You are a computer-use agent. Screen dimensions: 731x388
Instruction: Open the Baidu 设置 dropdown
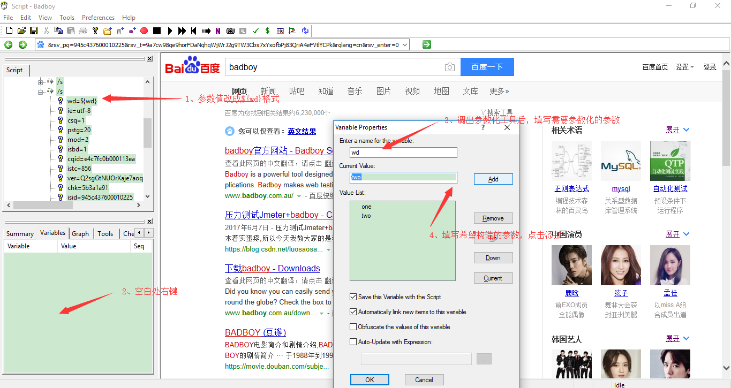(x=685, y=67)
